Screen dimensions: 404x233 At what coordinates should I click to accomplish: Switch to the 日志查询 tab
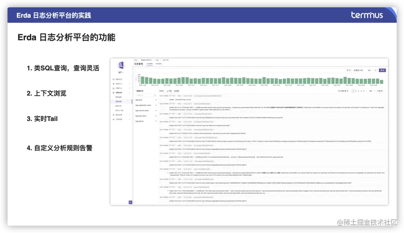150,64
